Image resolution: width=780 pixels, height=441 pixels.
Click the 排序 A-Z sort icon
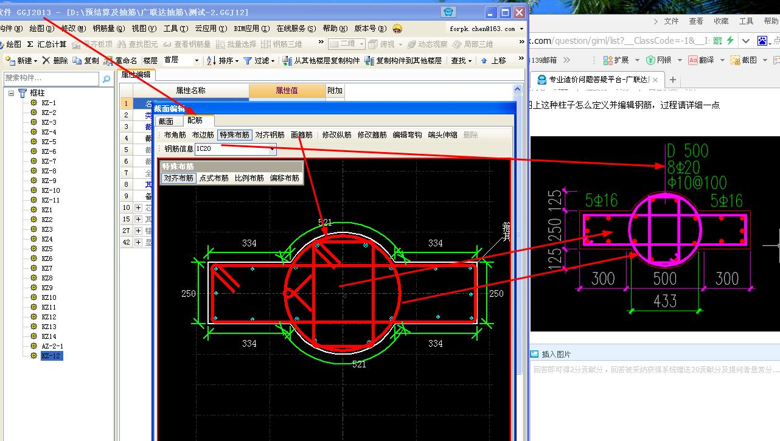pos(212,61)
